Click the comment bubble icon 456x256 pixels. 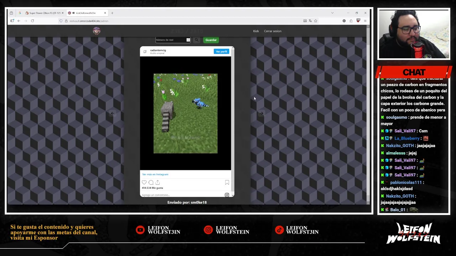[x=151, y=182]
